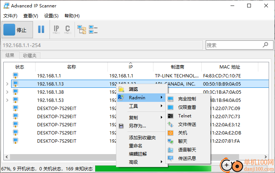
Task: Select 语音聊天 in Radmin submenu
Action: pyautogui.click(x=188, y=150)
